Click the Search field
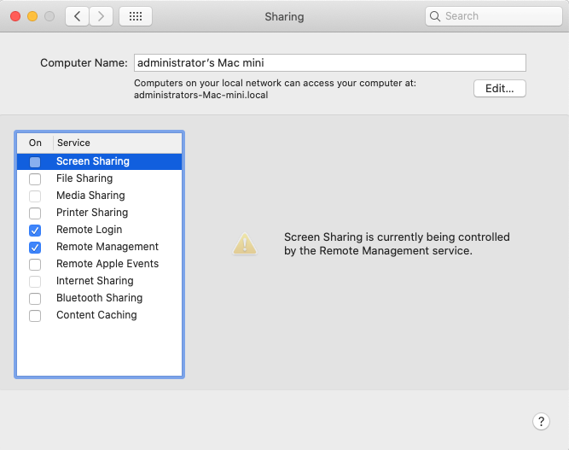569x450 pixels. (494, 16)
